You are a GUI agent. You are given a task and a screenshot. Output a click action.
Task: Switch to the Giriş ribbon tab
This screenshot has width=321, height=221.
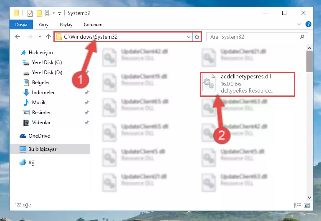click(x=43, y=25)
